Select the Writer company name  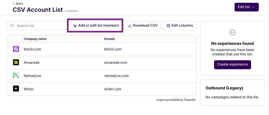coord(29,89)
